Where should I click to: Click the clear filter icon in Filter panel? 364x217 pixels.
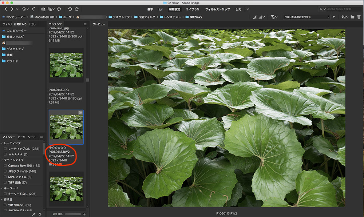(x=40, y=214)
